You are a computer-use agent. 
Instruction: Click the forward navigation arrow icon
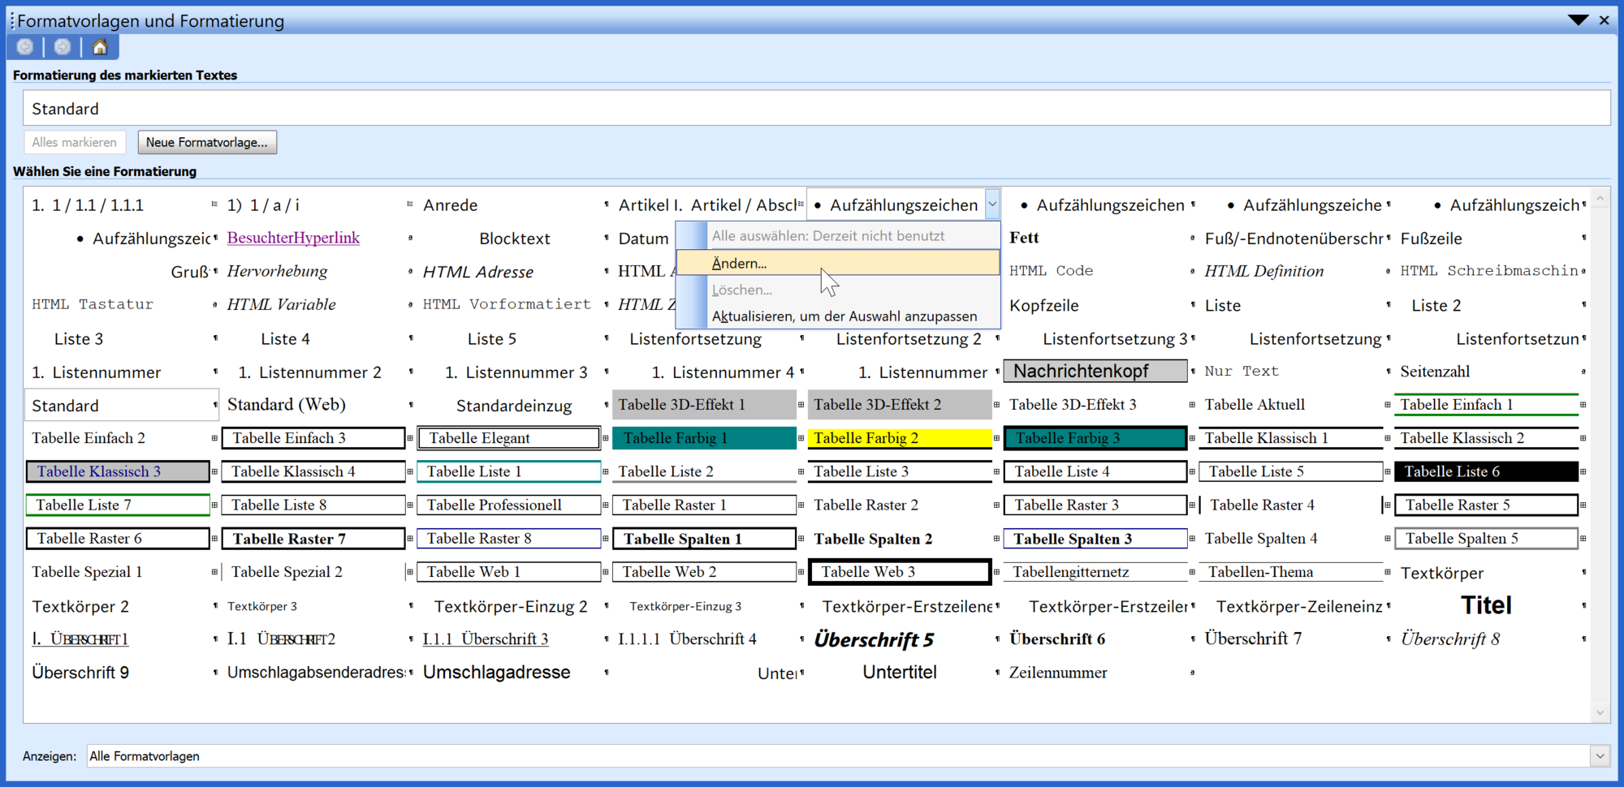click(x=63, y=47)
